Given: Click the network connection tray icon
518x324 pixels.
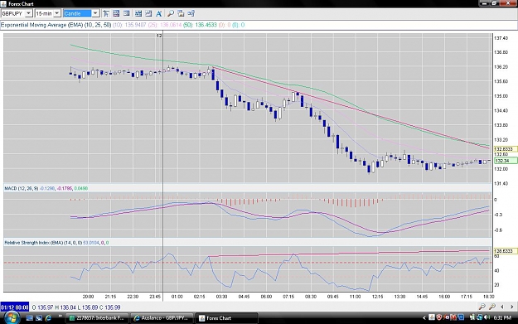Looking at the screenshot, I should [x=479, y=317].
